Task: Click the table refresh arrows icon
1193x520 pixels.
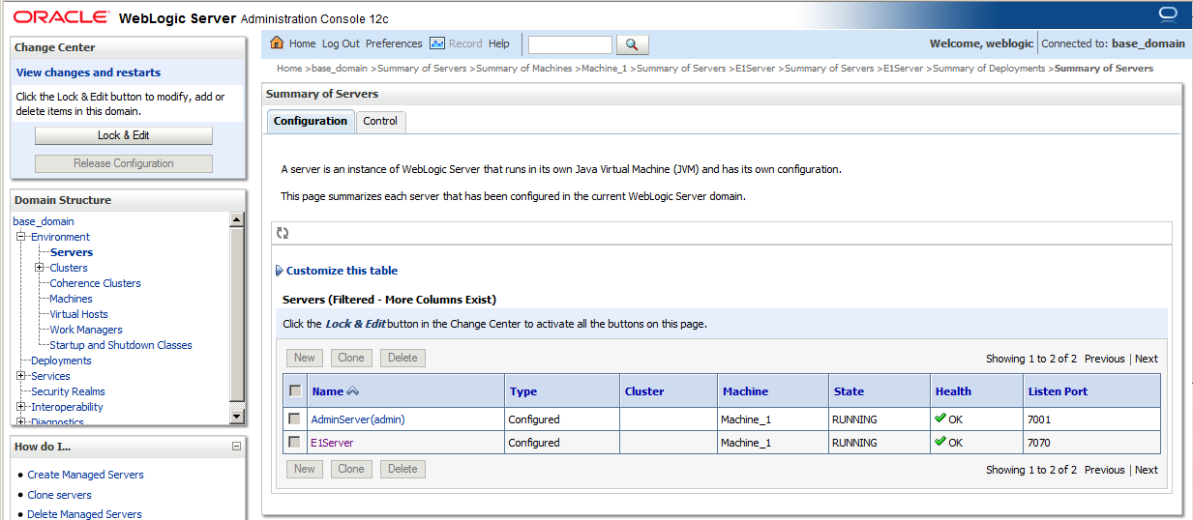Action: click(x=283, y=233)
